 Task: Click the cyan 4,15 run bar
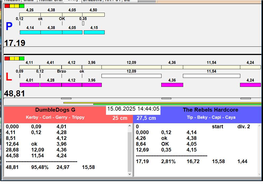tap(94, 32)
